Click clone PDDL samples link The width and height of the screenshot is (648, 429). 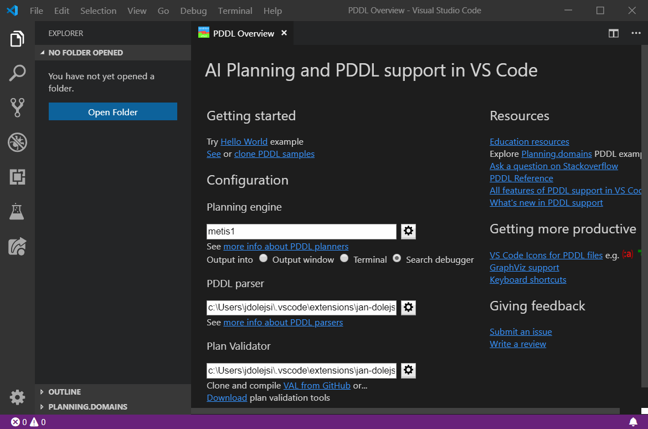[274, 154]
